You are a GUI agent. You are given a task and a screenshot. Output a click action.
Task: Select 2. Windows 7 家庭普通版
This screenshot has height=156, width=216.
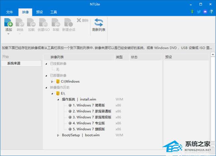pyautogui.click(x=92, y=111)
